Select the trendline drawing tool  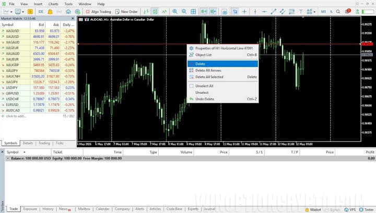point(273,11)
